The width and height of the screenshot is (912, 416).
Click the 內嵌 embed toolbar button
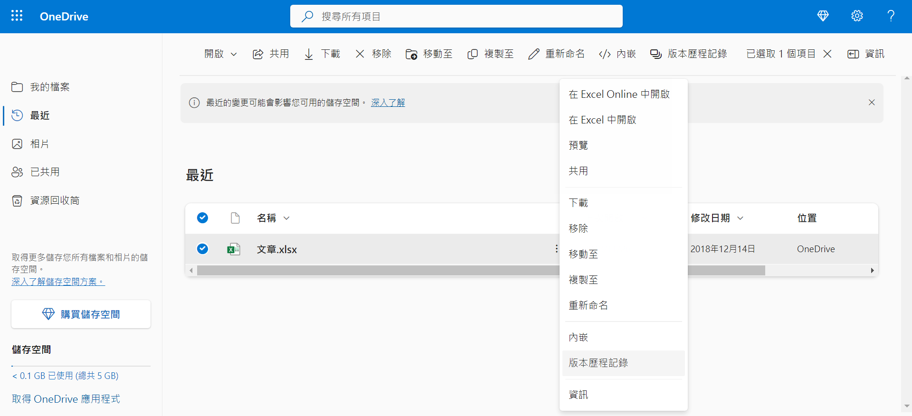[617, 54]
